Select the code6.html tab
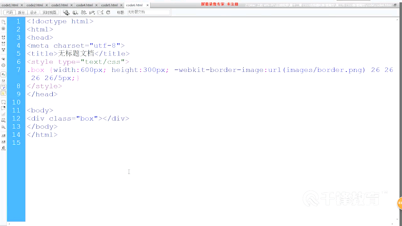This screenshot has width=402, height=226. pos(134,5)
